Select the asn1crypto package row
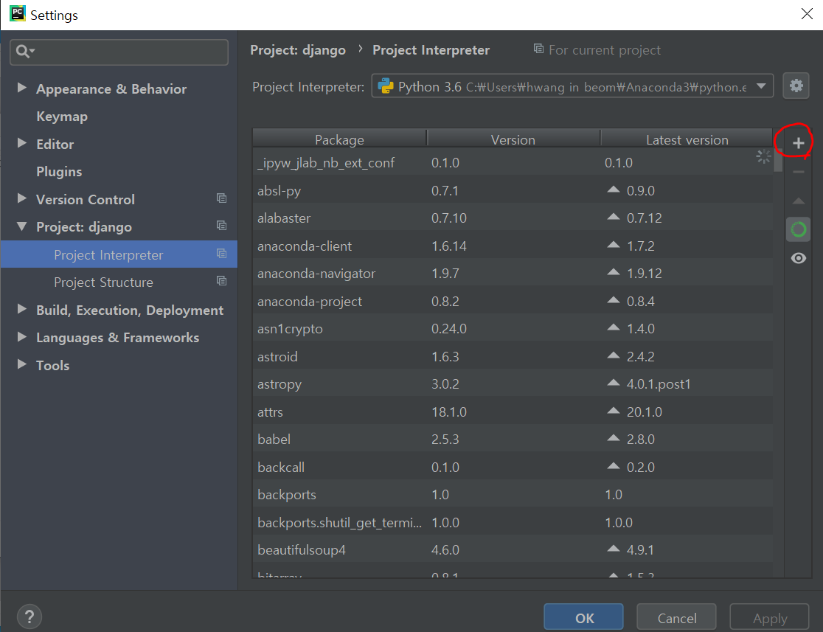The width and height of the screenshot is (823, 632). click(513, 329)
